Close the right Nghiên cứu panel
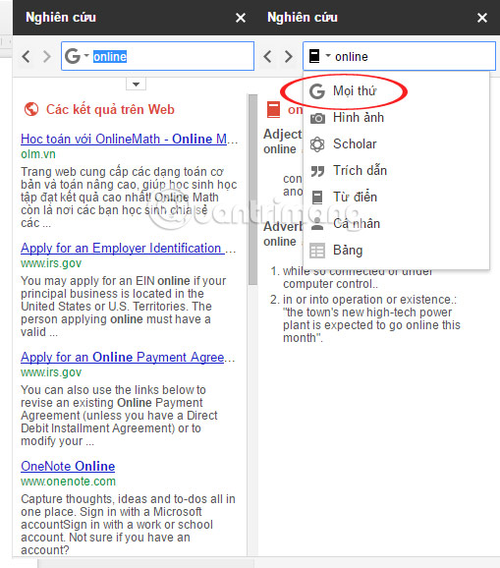 482,18
